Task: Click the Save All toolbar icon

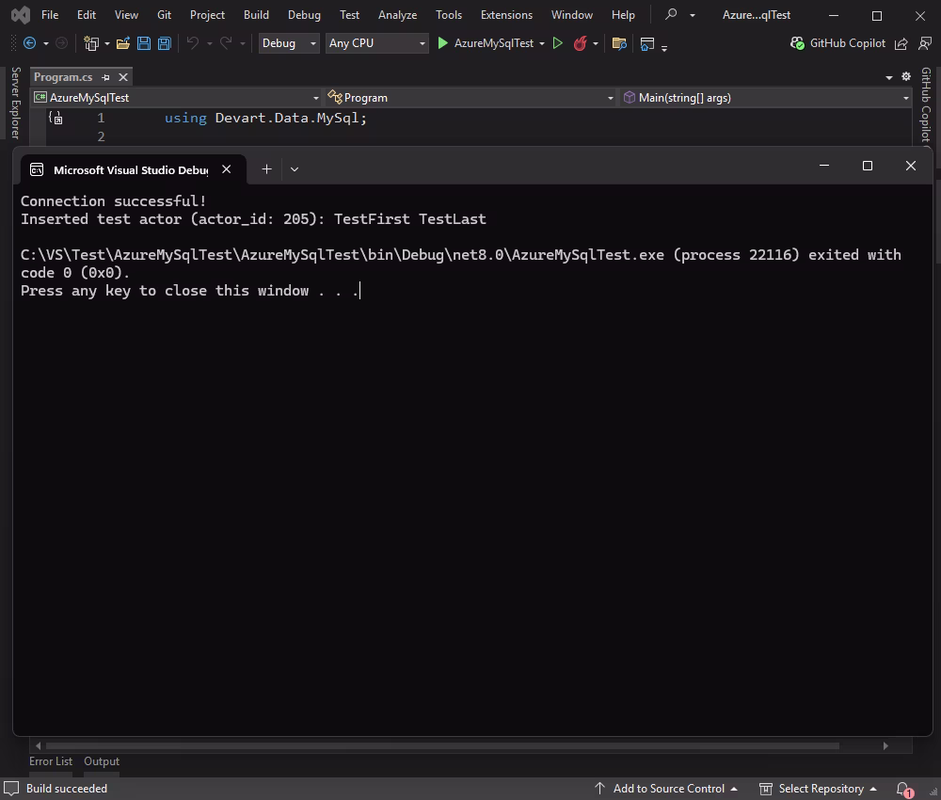Action: pyautogui.click(x=164, y=43)
